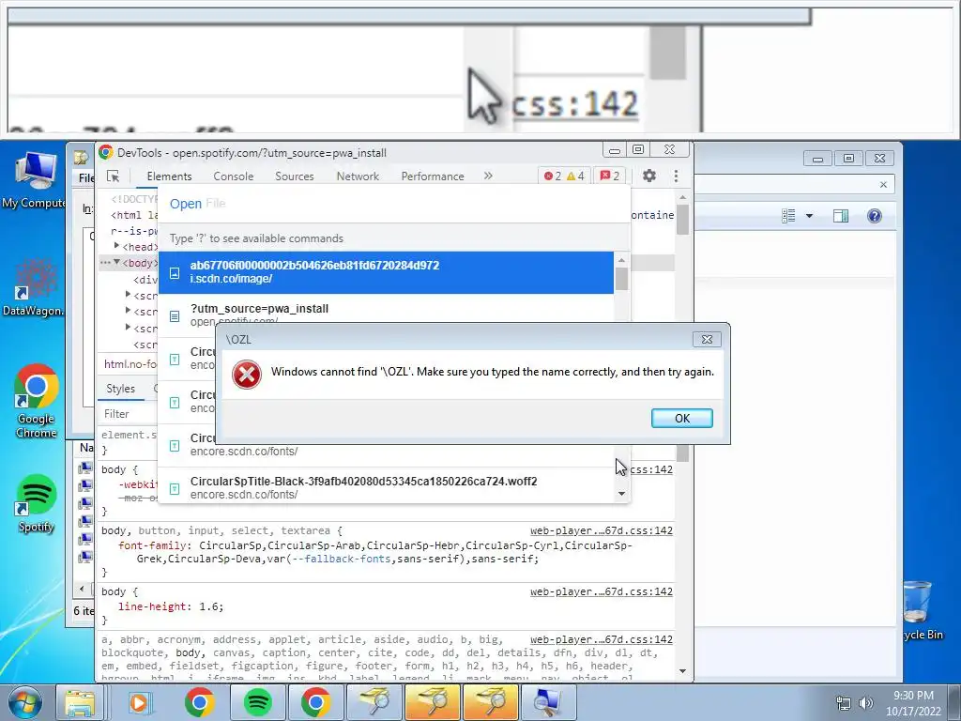This screenshot has height=721, width=961.
Task: Clear the search box in Explorer window
Action: 883,185
